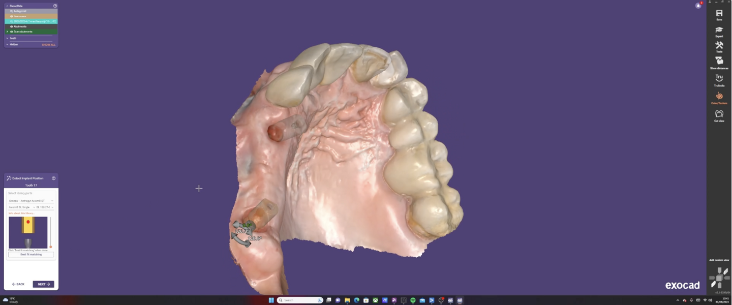Hide the Jaw scans layer
The height and width of the screenshot is (305, 732).
click(x=12, y=16)
